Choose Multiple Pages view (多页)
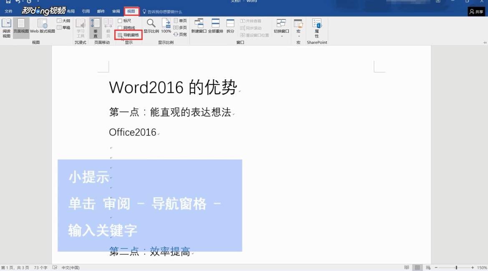The width and height of the screenshot is (488, 271). 180,28
